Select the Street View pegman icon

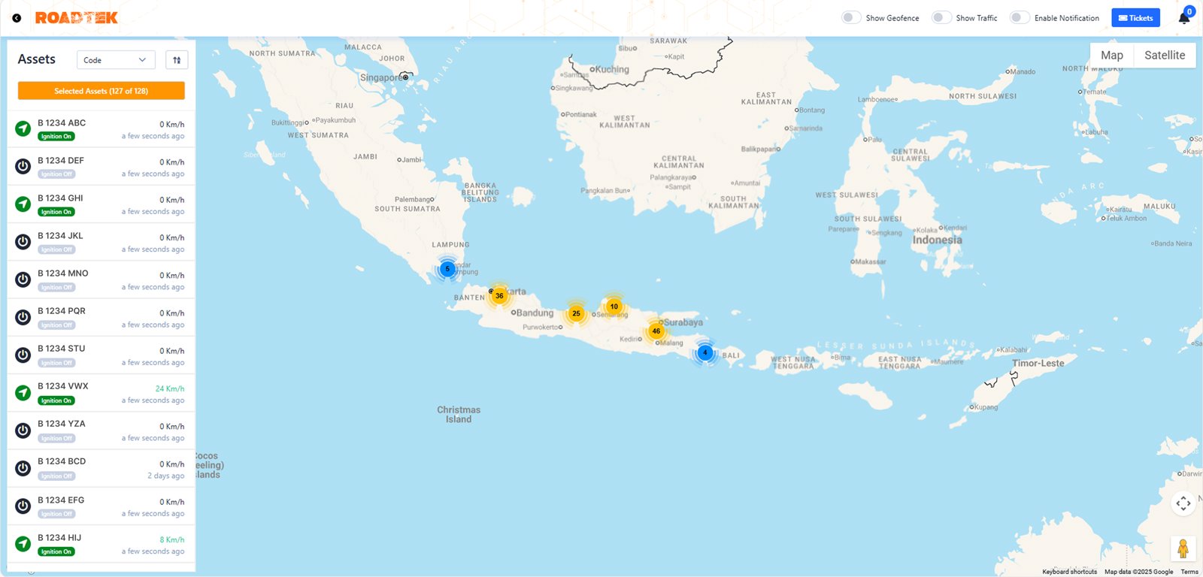tap(1183, 549)
